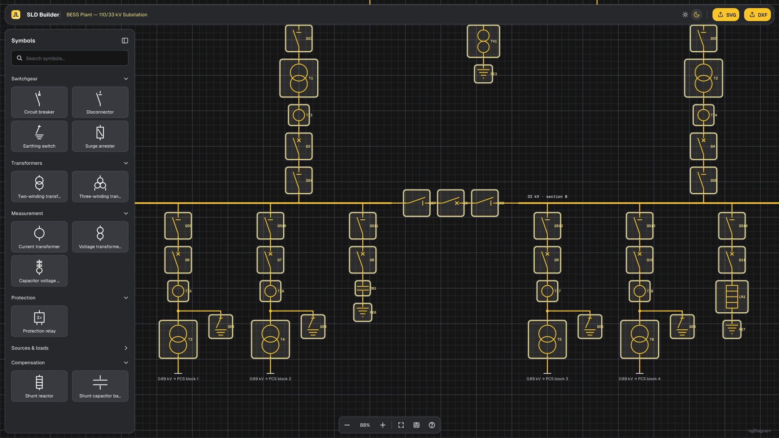779x438 pixels.
Task: Switch to dark theme moon icon
Action: (697, 15)
